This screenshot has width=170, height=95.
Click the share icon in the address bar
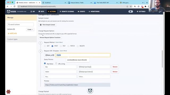click(127, 6)
